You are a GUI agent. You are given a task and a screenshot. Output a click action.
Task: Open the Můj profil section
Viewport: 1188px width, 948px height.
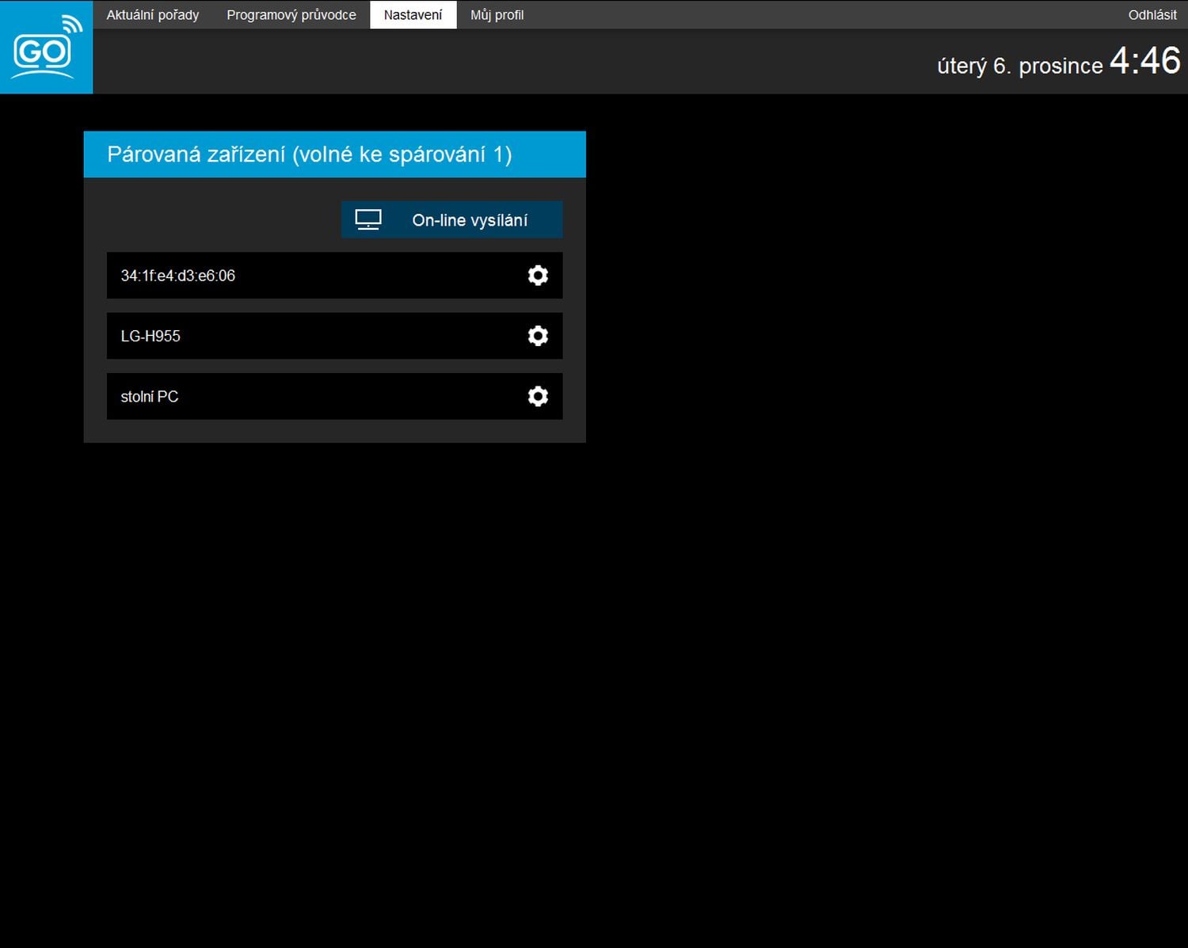click(x=497, y=14)
